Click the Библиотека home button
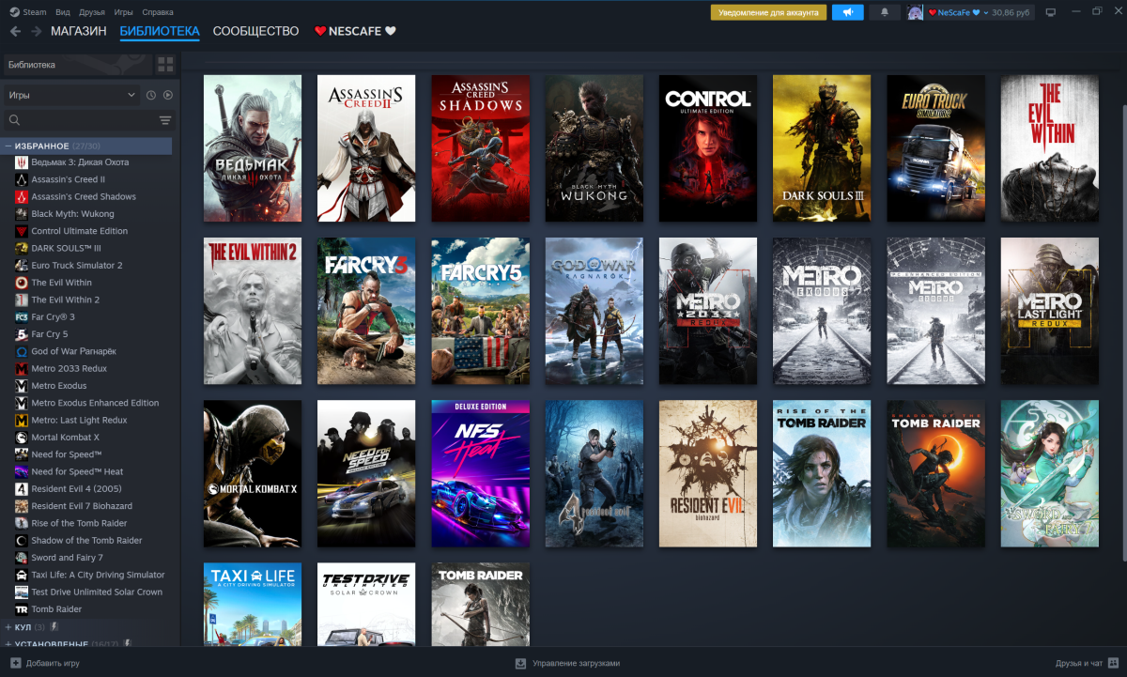The width and height of the screenshot is (1127, 677). pos(77,65)
